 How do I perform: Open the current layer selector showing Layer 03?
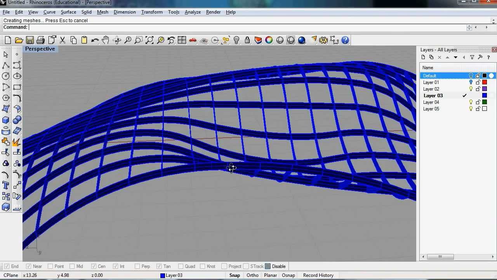tap(172, 275)
